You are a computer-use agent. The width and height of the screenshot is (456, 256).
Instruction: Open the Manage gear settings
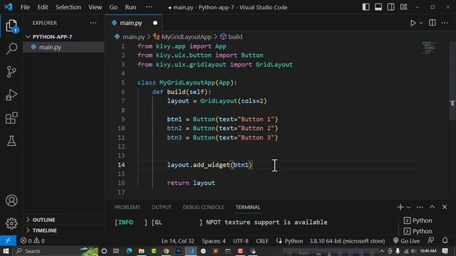coord(11,223)
